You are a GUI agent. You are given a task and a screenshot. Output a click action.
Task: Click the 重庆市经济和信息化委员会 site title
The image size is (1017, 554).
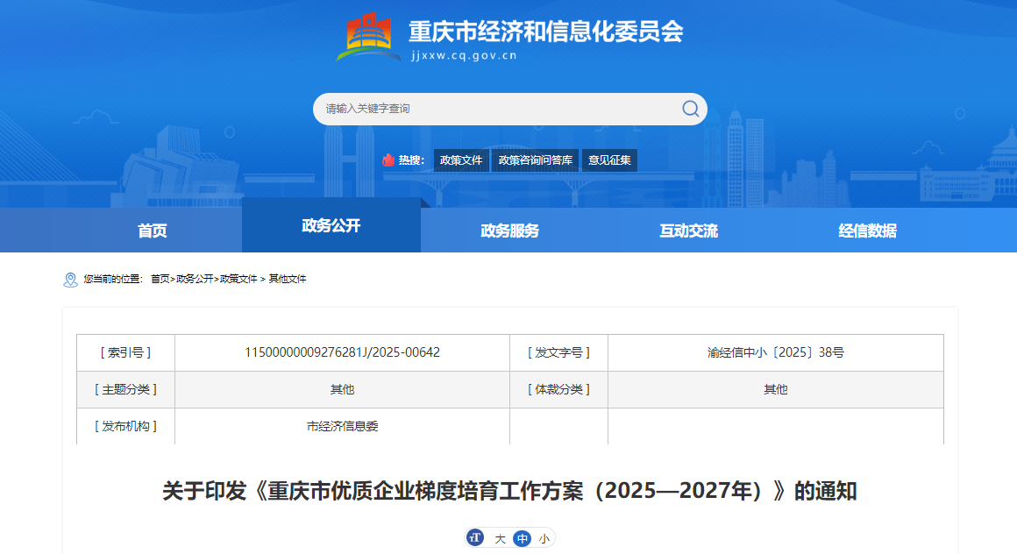click(545, 32)
